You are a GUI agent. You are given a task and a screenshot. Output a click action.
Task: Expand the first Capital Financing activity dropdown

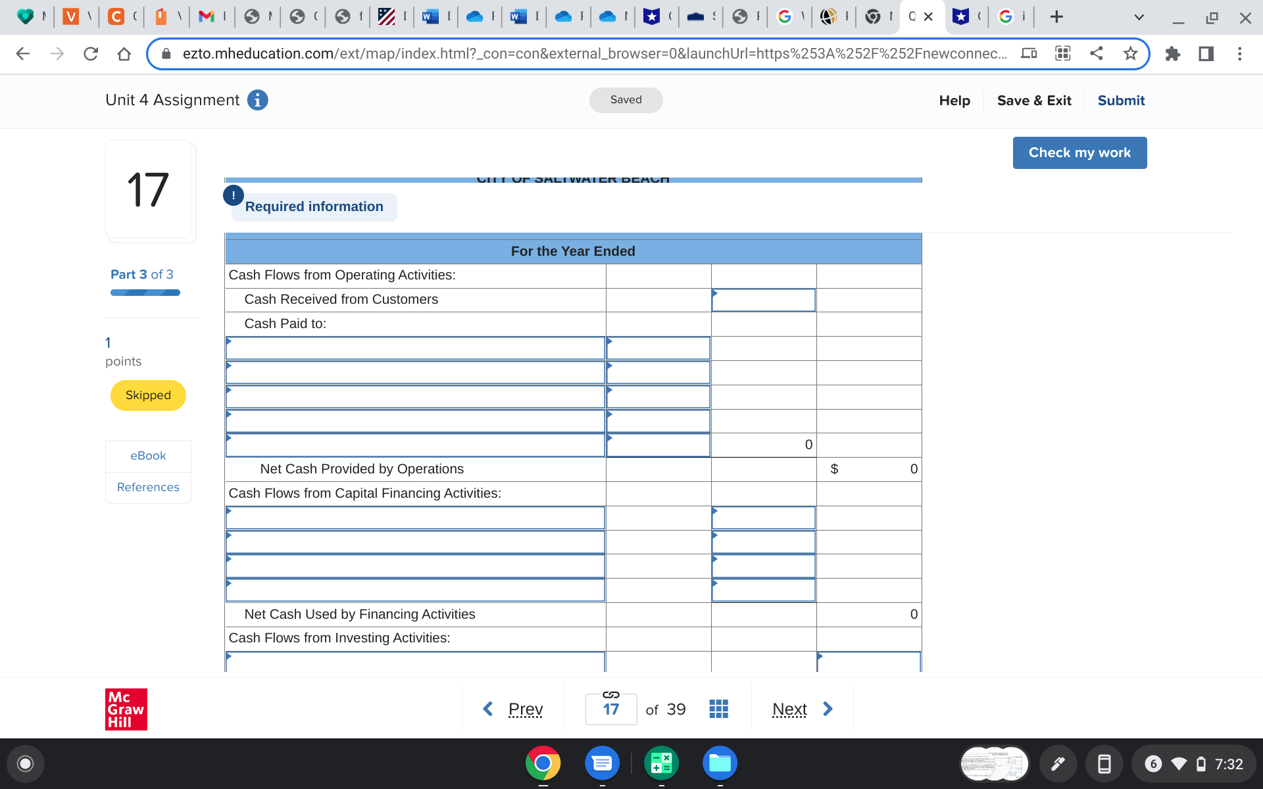(415, 518)
